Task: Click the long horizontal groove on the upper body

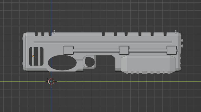Action: pyautogui.click(x=103, y=42)
